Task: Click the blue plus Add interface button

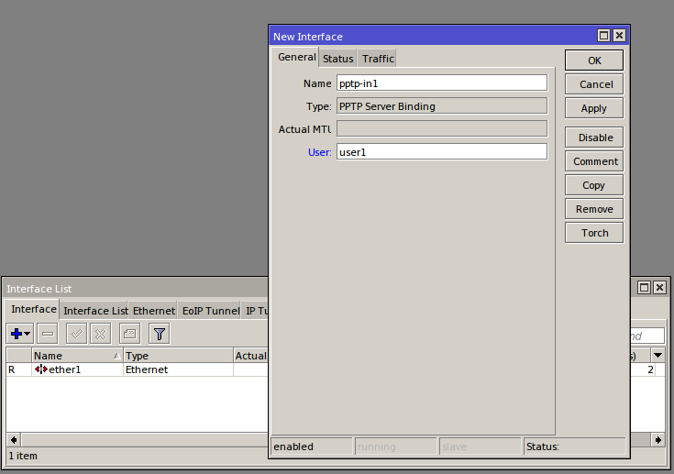Action: pos(17,335)
